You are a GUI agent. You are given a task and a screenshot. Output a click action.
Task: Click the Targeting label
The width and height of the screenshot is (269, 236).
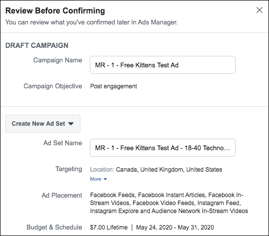pyautogui.click(x=69, y=169)
